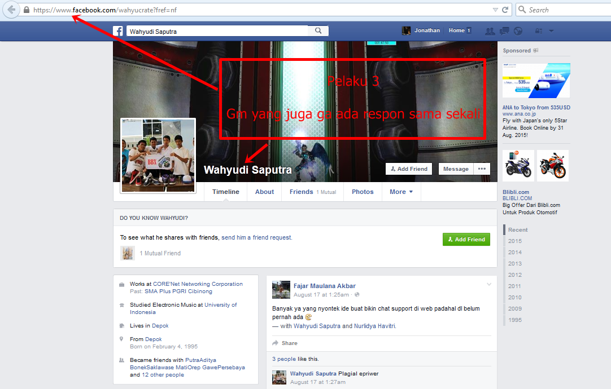Screen dimensions: 611x389
Task: Open PutraAditya BonekSaklawase friend link
Action: [187, 364]
